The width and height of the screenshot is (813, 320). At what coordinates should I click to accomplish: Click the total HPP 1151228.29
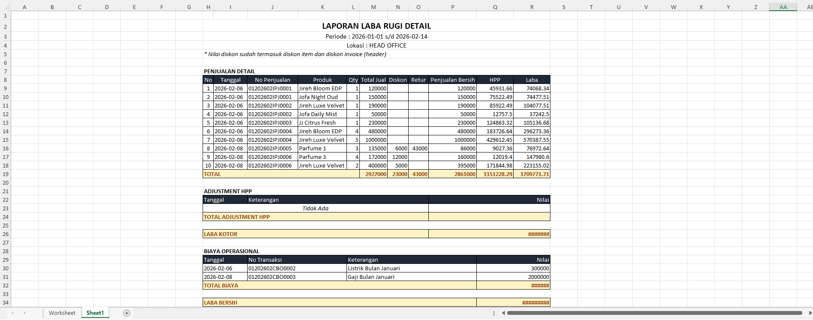coord(495,174)
